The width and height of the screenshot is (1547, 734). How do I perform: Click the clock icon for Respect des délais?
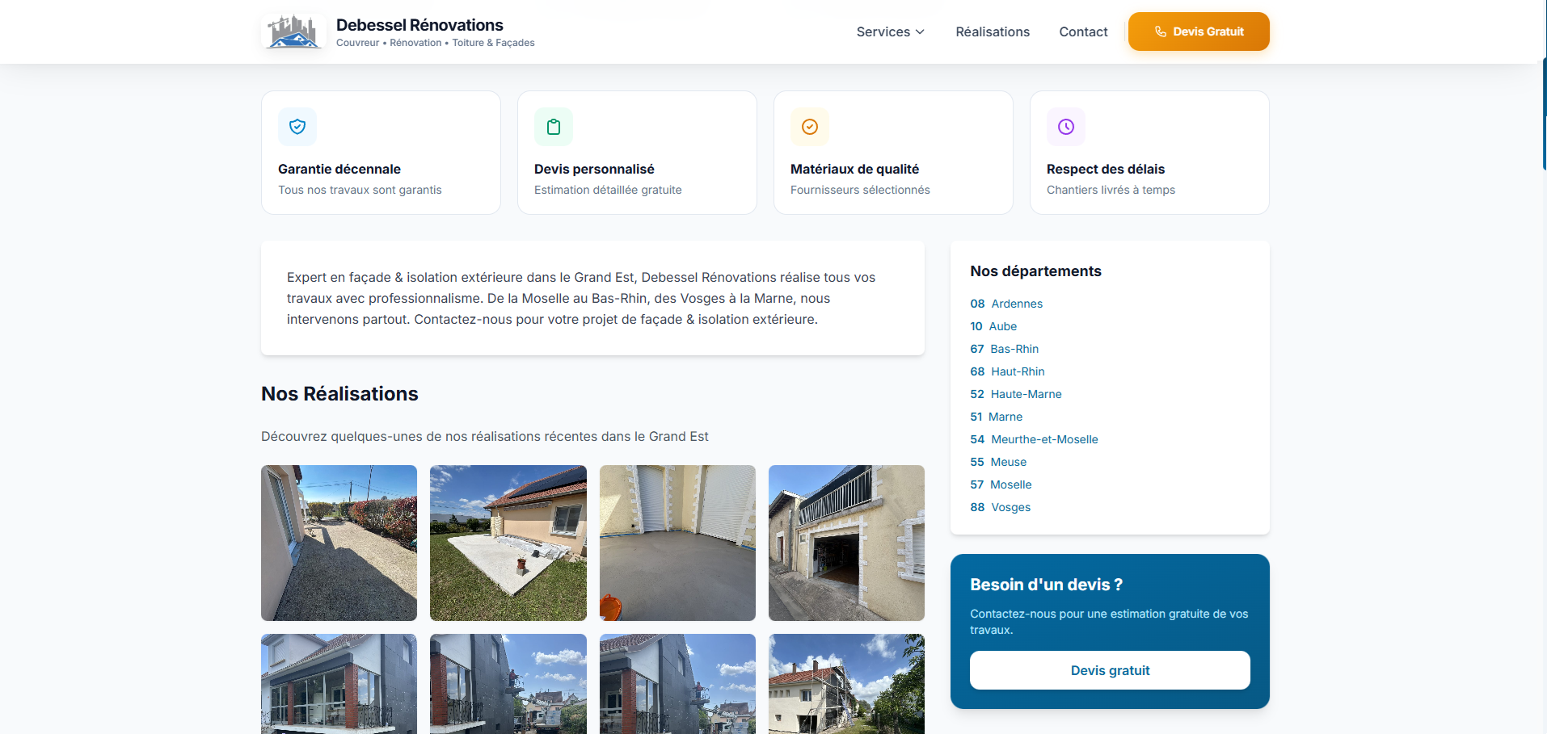coord(1065,126)
